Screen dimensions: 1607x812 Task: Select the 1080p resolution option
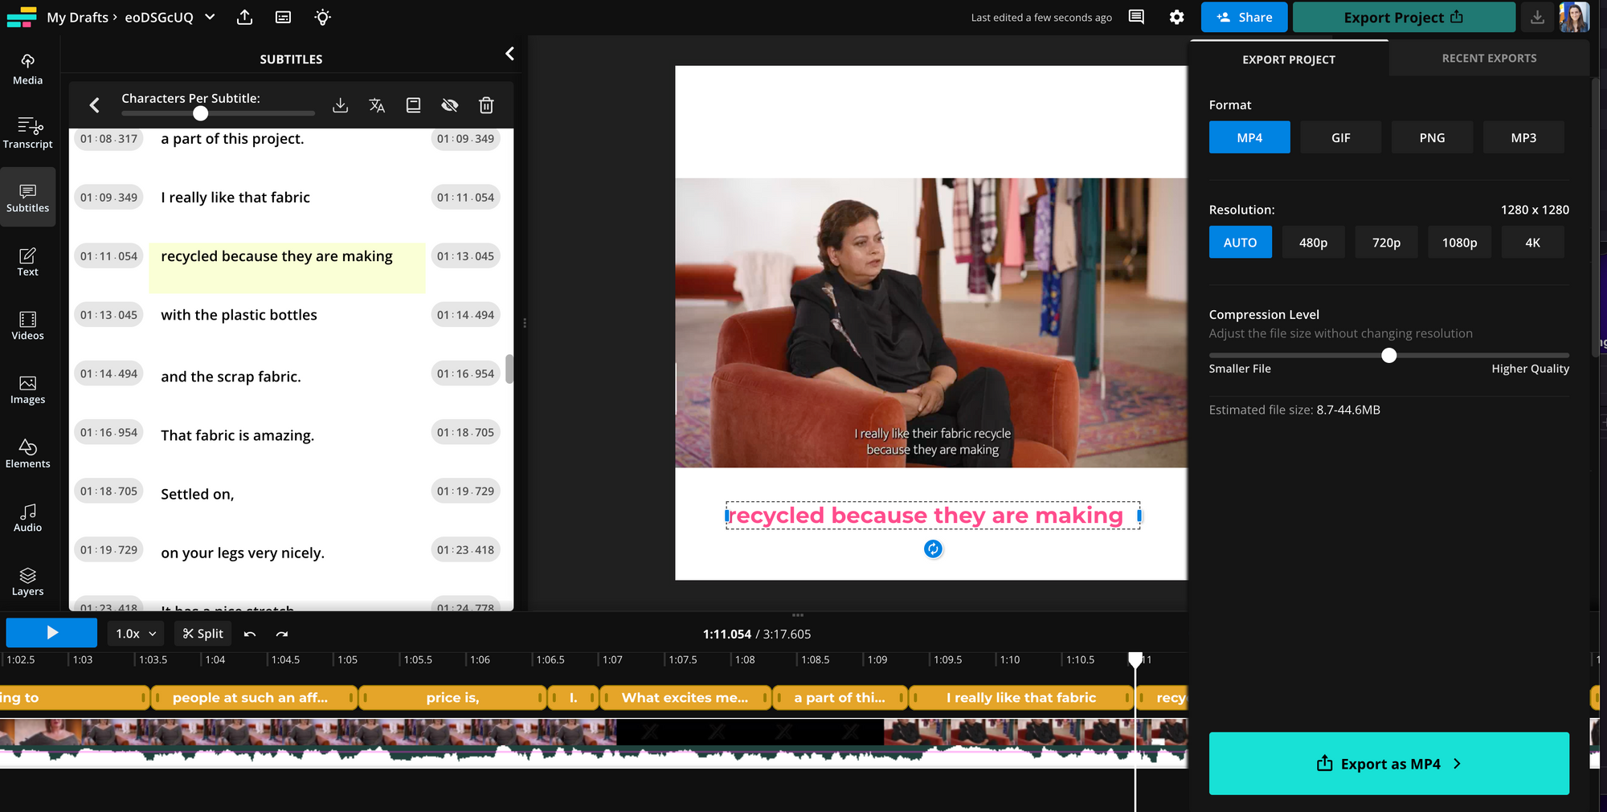coord(1459,242)
